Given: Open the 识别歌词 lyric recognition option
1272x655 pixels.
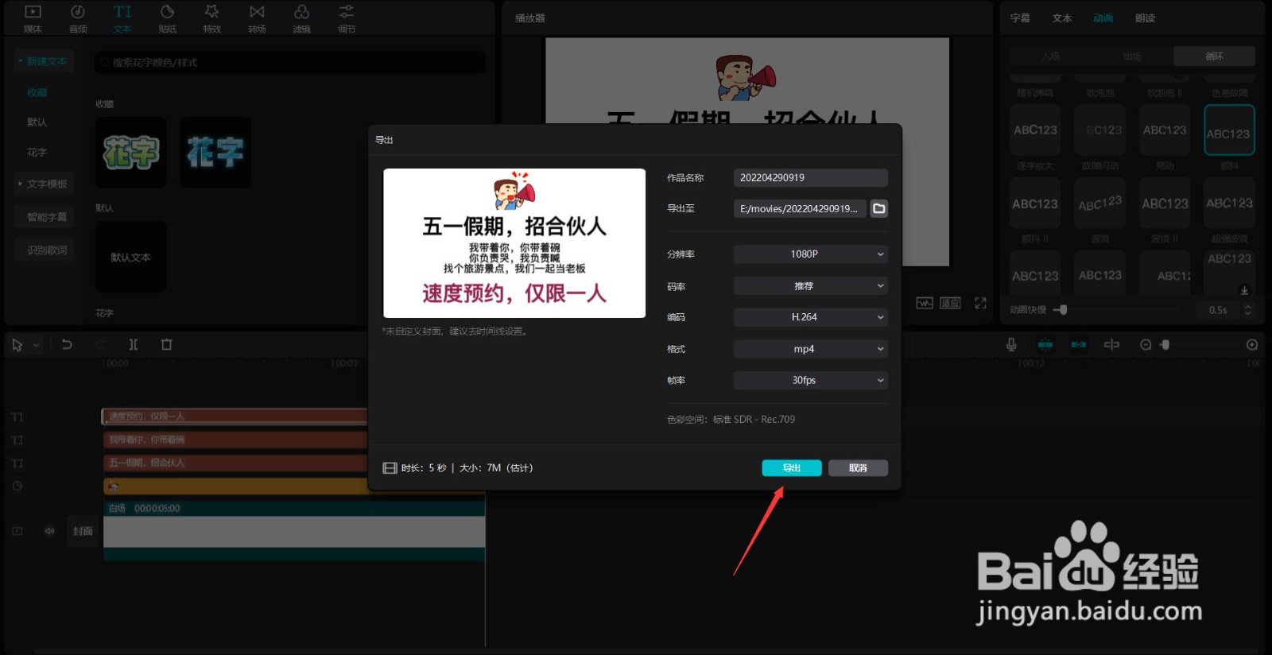Looking at the screenshot, I should point(44,250).
